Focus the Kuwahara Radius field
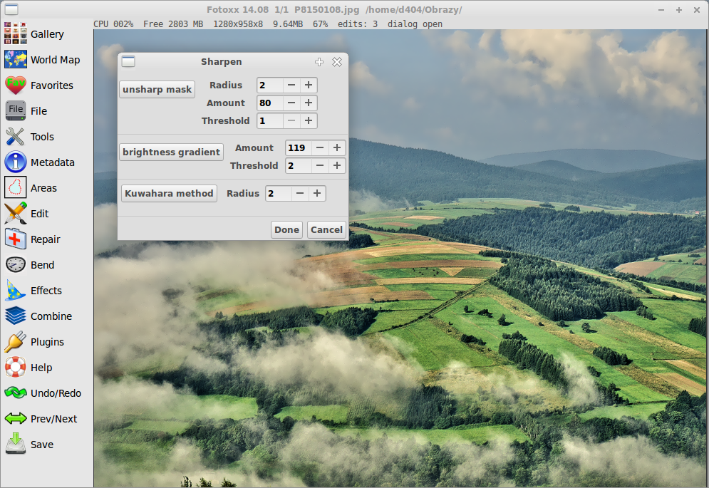709x488 pixels. coord(279,194)
